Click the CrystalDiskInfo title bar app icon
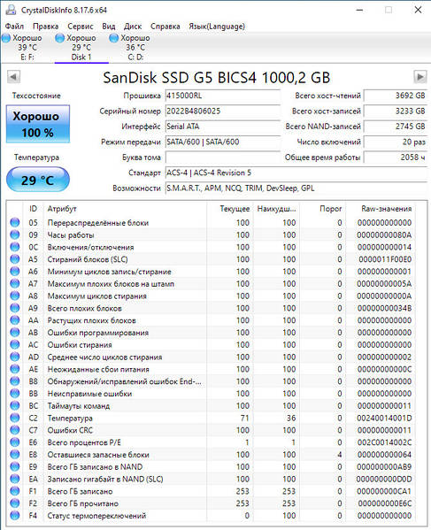This screenshot has height=530, width=431. [11, 10]
